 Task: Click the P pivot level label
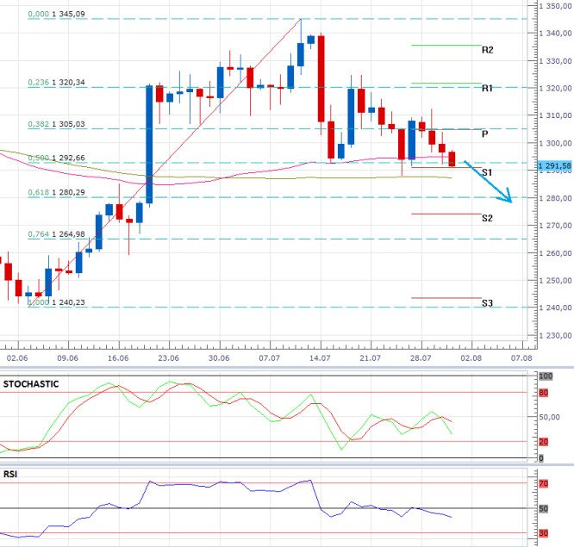tap(485, 134)
